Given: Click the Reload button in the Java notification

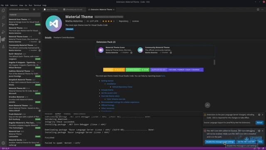Looking at the screenshot, I should point(259,122).
